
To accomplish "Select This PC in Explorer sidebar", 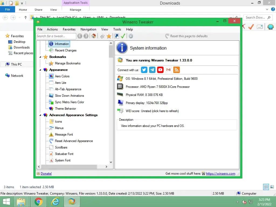I will point(16,64).
